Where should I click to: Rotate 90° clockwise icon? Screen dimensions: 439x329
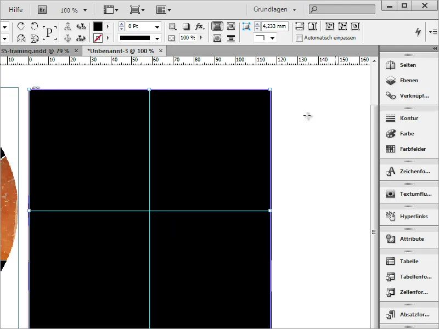pos(21,26)
